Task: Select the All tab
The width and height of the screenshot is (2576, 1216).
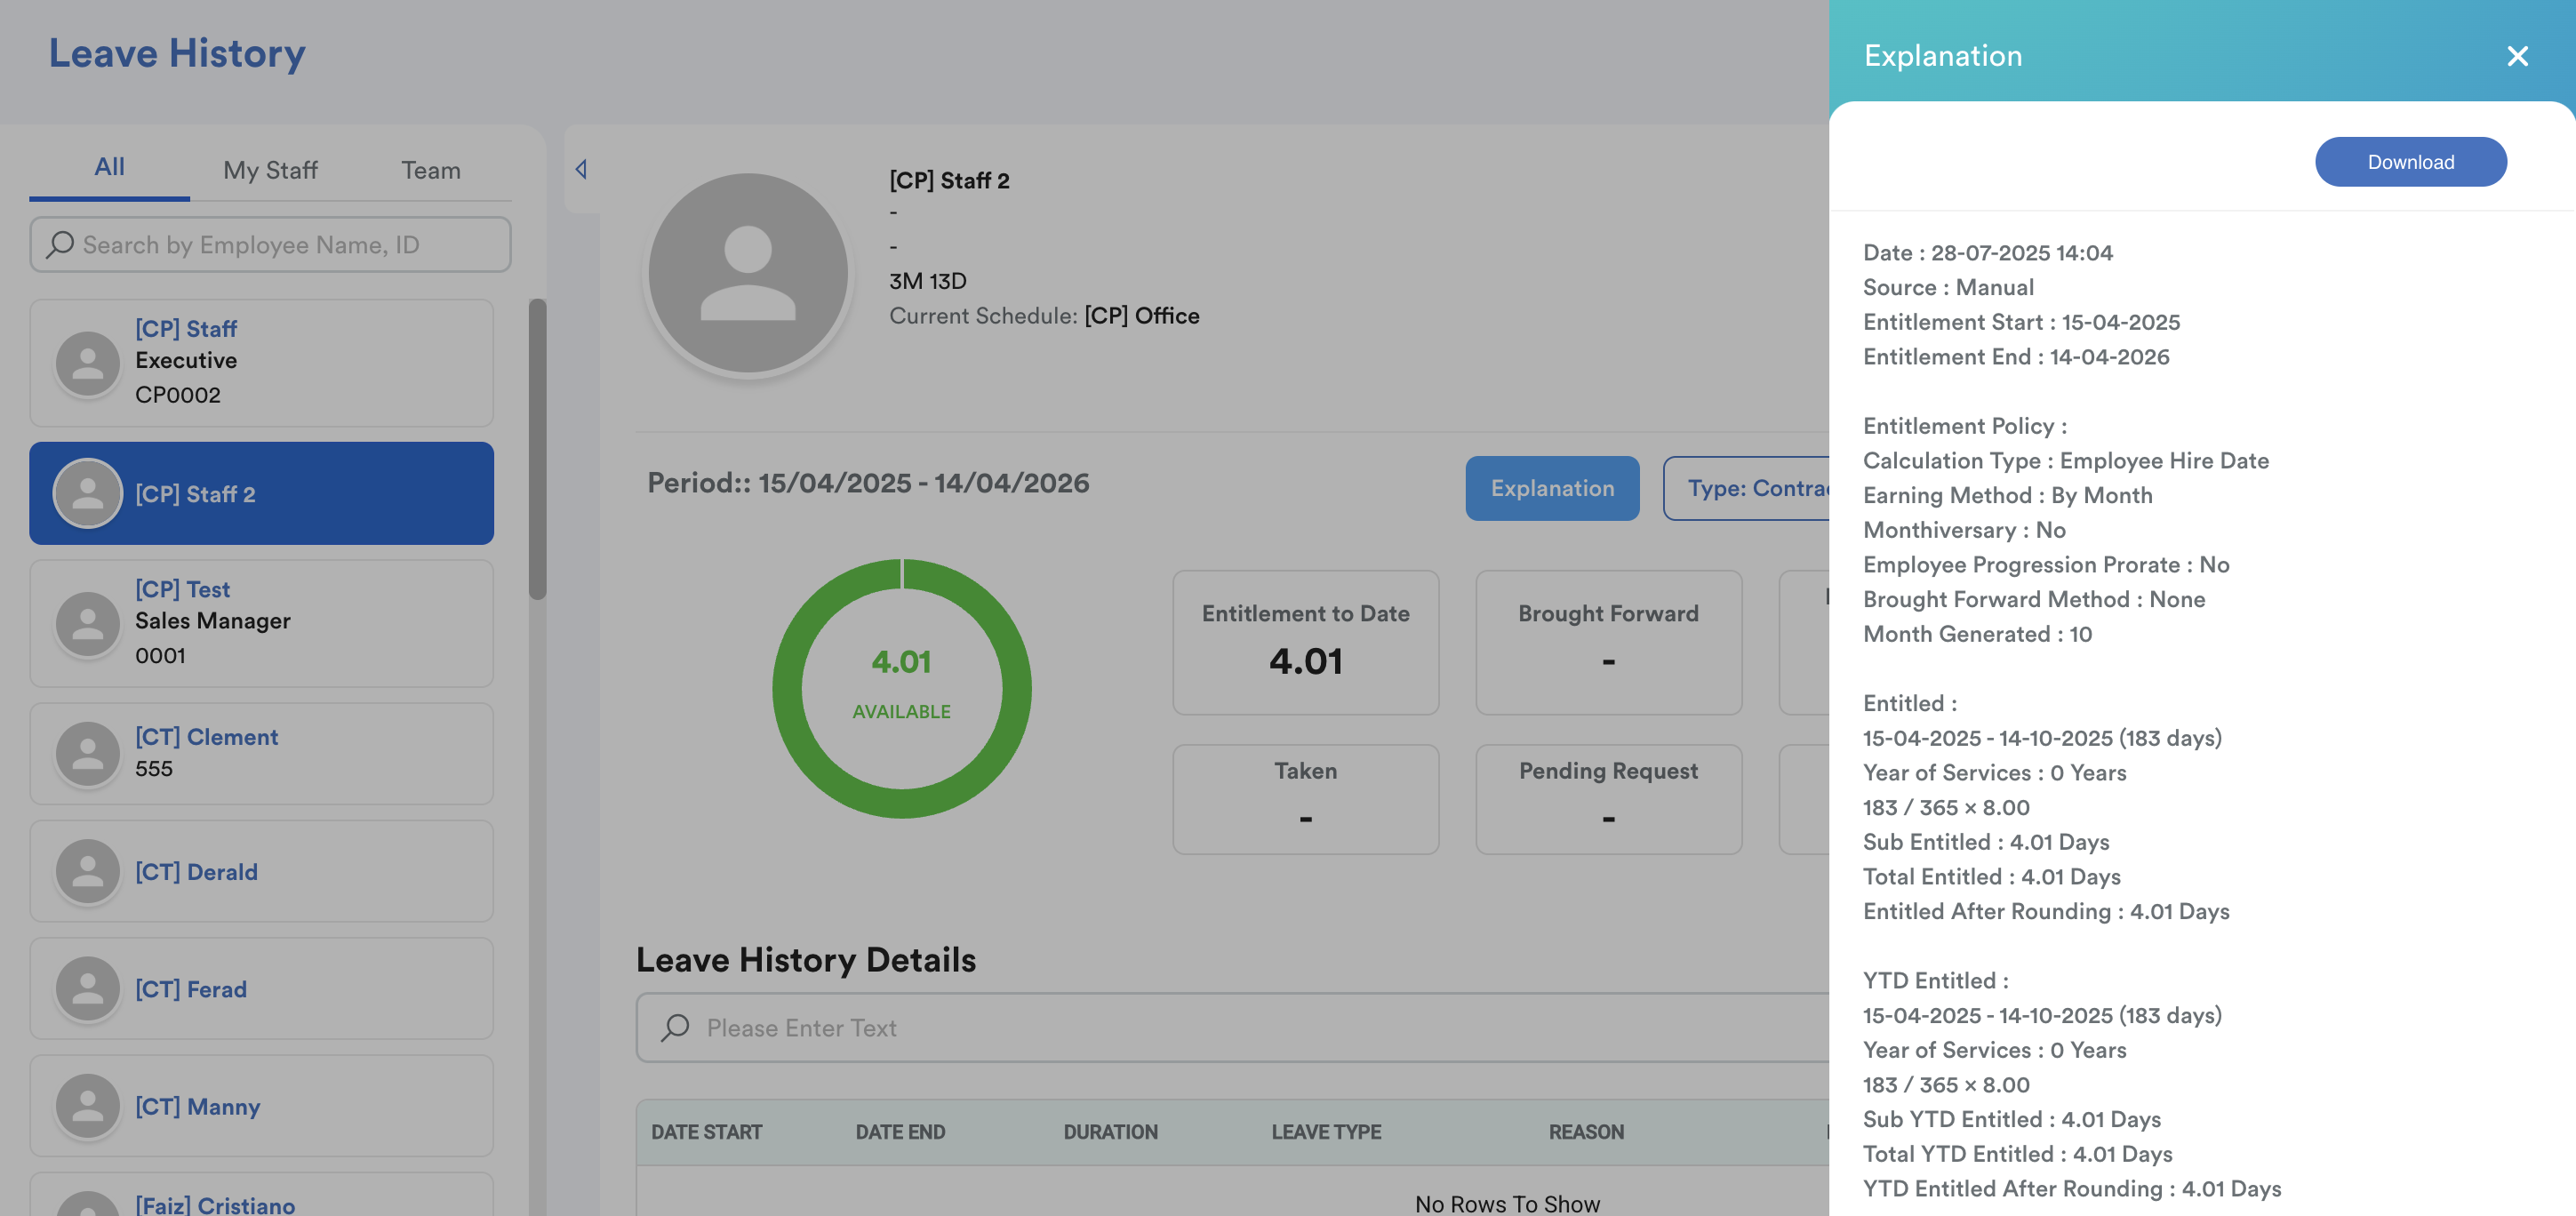Action: point(109,167)
